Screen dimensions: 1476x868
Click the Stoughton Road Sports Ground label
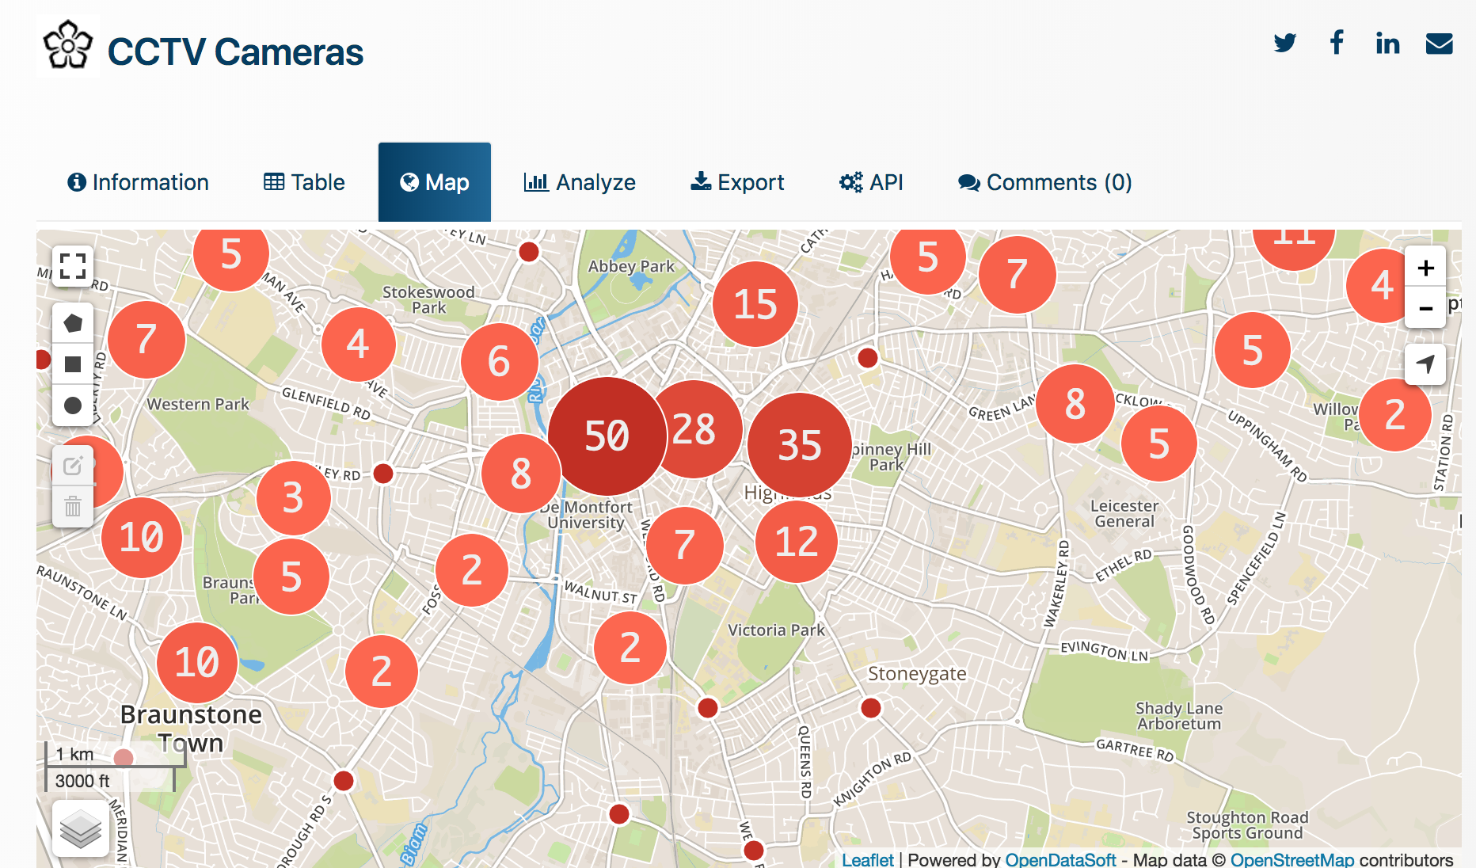click(x=1247, y=825)
